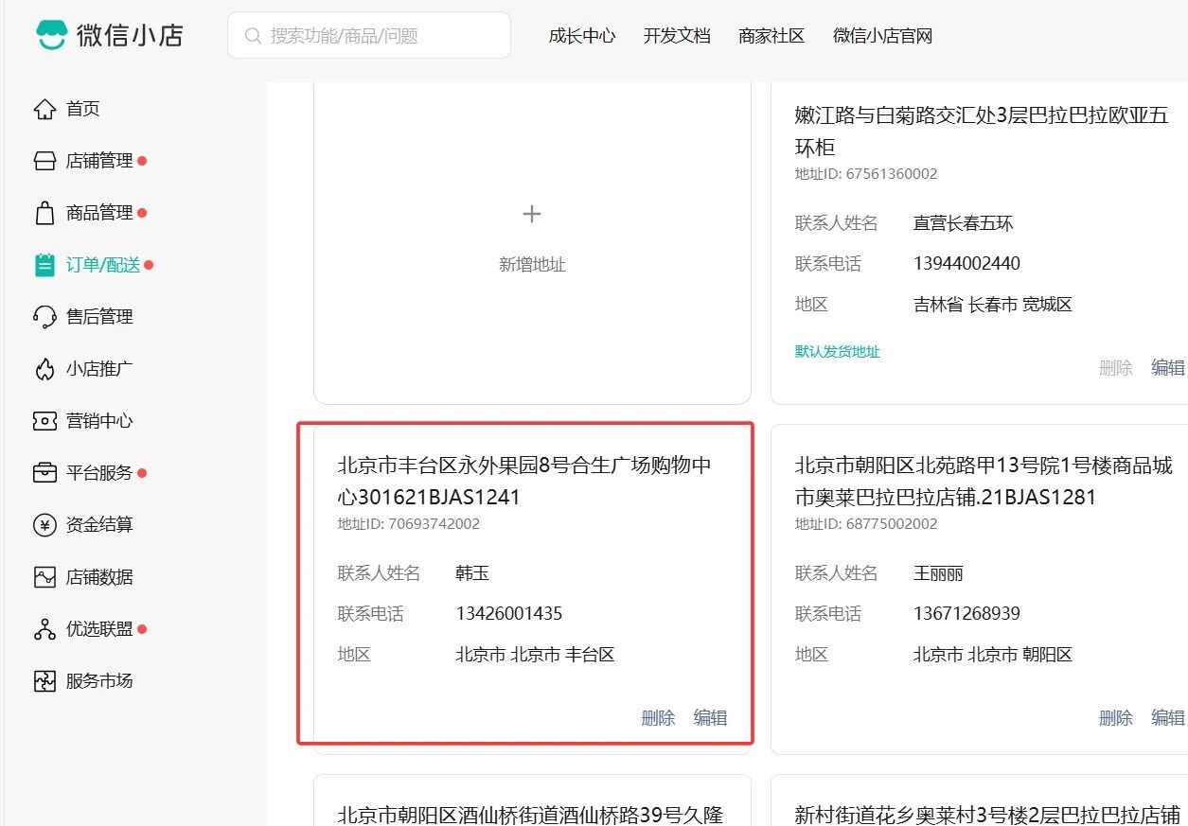Click the 平台服务 briefcase icon
This screenshot has height=826, width=1188.
(44, 473)
